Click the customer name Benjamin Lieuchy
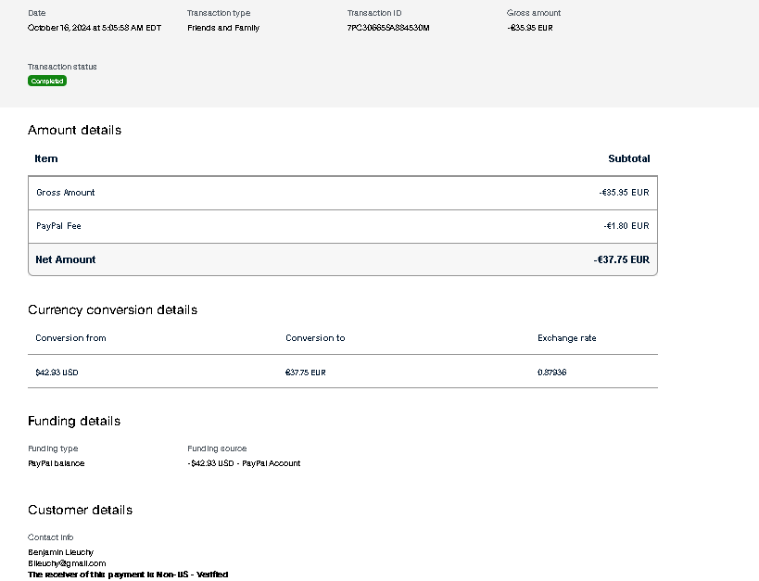 coord(61,552)
